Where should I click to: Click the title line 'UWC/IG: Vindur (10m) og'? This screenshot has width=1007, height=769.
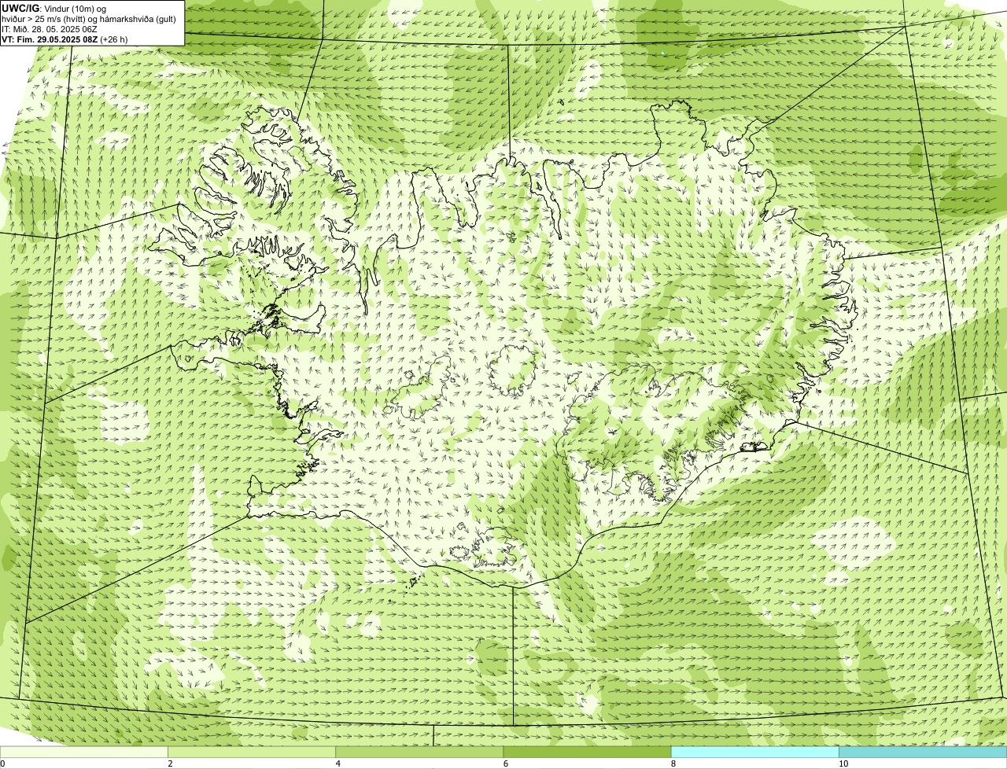point(54,8)
